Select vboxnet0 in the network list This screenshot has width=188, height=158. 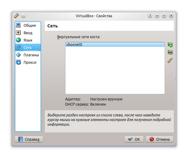[115, 44]
